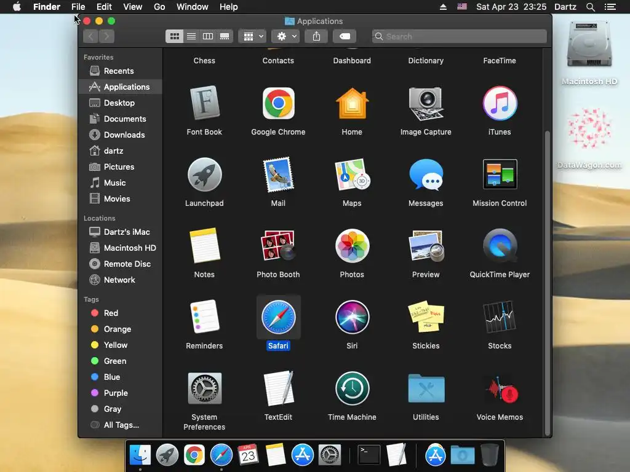Open the Edit menu

(104, 7)
